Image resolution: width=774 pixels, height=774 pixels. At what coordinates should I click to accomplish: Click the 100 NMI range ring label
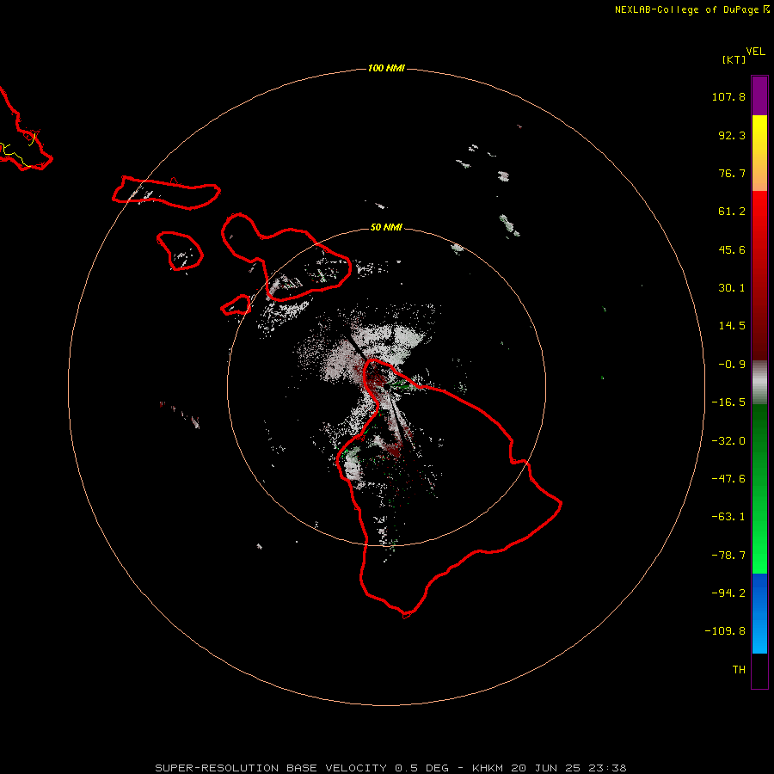(386, 68)
